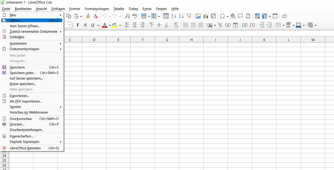Click the Copy icon in toolbar
The image size is (334, 170).
pos(68,16)
